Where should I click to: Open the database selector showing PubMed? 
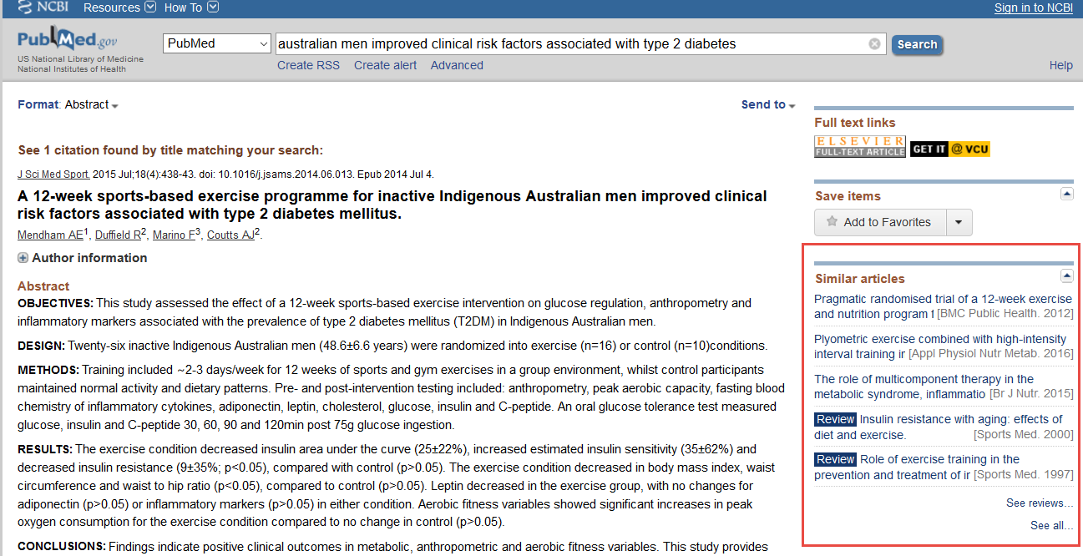pyautogui.click(x=216, y=43)
